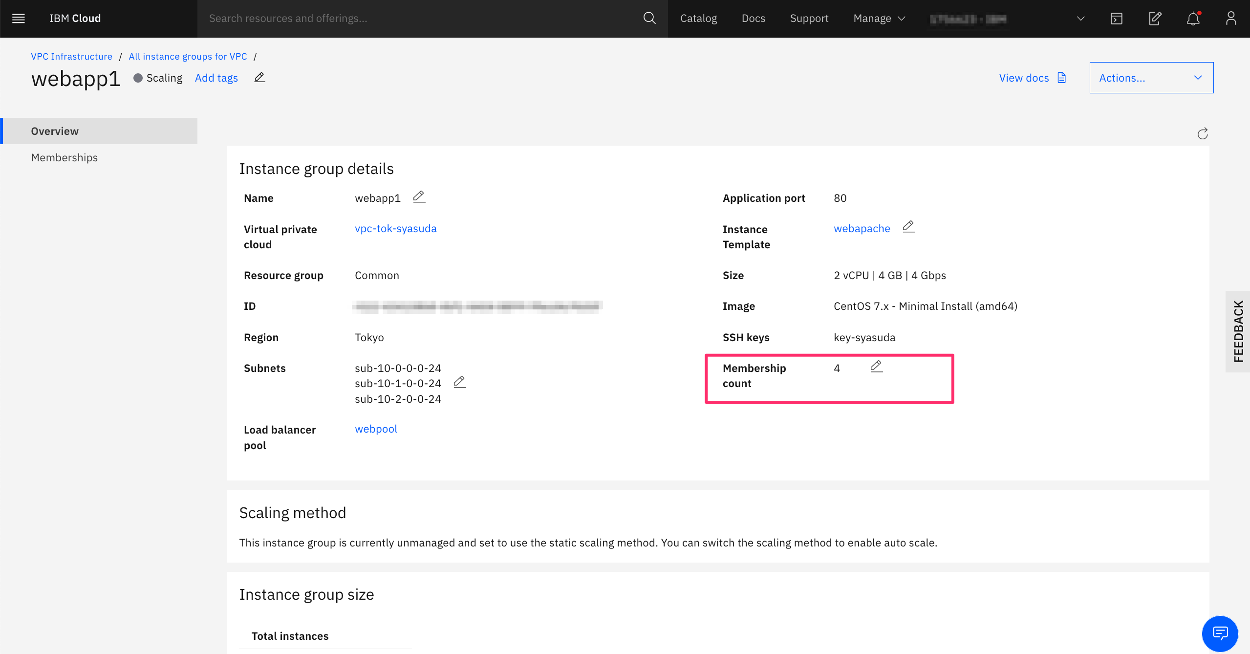Open the hamburger navigation menu

coord(19,19)
